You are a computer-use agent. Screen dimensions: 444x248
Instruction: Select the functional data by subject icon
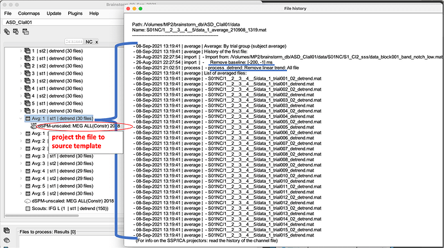coord(16,31)
